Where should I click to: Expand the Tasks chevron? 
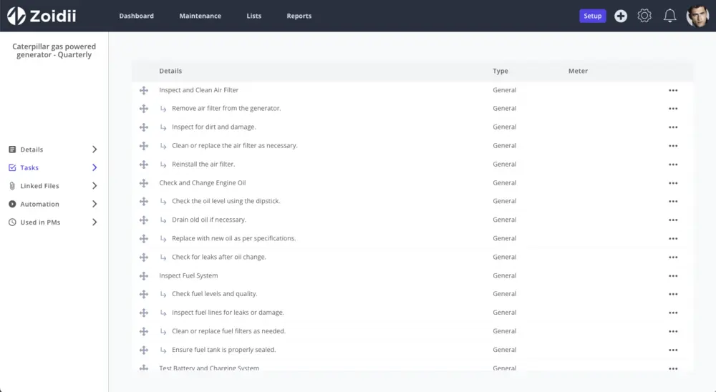(95, 168)
